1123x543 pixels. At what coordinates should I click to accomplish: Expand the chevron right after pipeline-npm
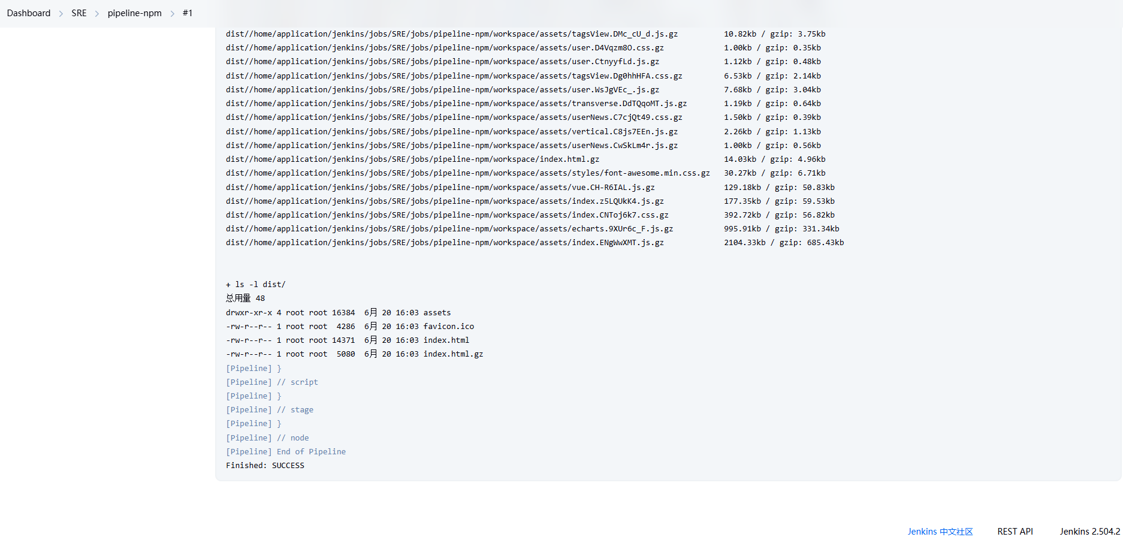[173, 14]
